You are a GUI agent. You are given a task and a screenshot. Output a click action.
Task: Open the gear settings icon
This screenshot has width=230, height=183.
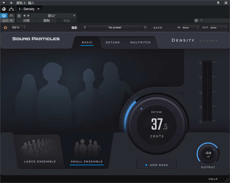point(196,21)
